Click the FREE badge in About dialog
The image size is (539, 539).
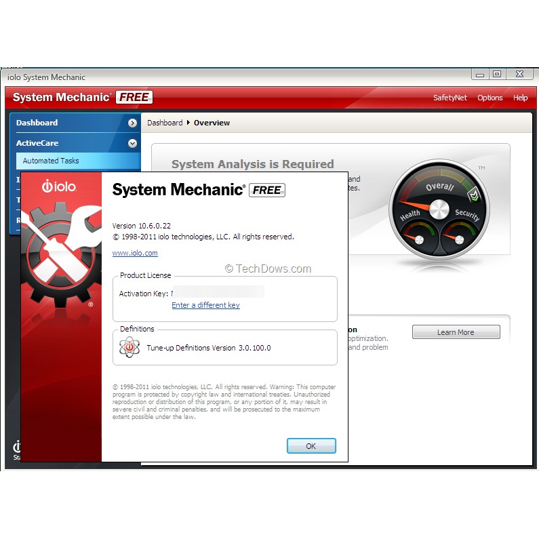267,191
